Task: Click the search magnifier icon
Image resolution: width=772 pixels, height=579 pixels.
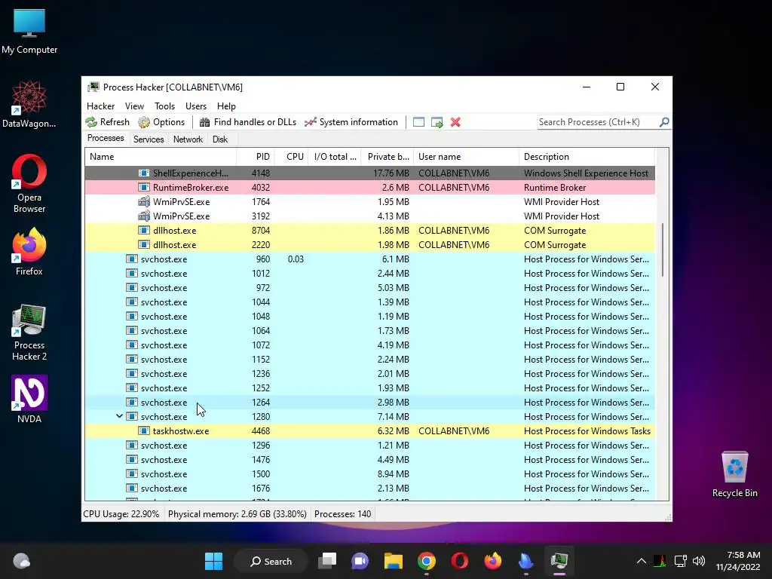Action: [664, 121]
